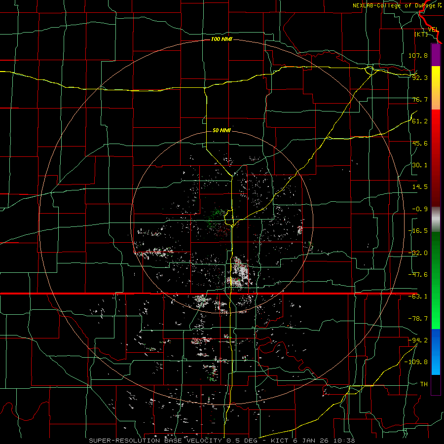Click the -94.2 velocity scale value
Screen dimensions: 444x444
click(418, 340)
